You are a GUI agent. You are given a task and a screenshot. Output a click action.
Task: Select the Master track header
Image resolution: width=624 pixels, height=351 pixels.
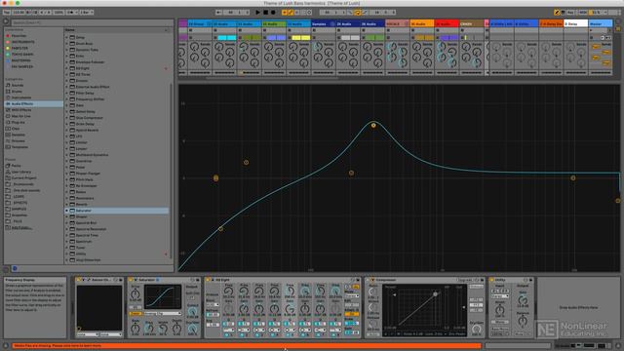coord(601,23)
